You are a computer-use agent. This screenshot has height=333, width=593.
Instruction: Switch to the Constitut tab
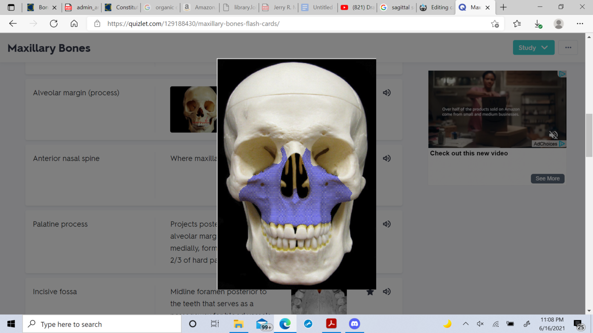[121, 8]
